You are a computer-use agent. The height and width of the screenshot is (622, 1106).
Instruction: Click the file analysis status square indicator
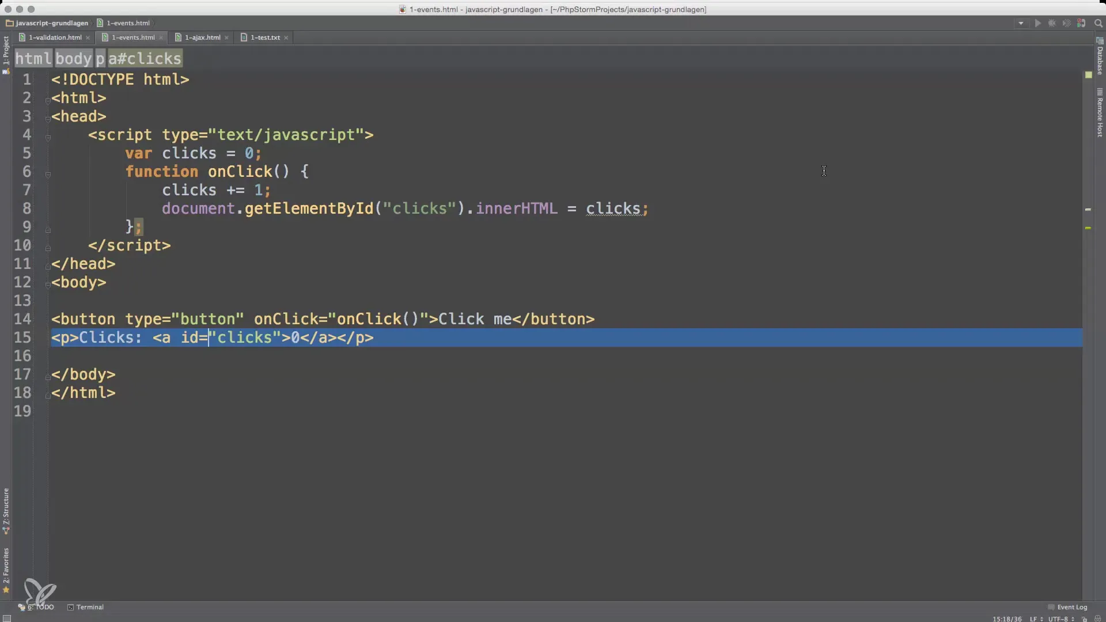pyautogui.click(x=1088, y=75)
